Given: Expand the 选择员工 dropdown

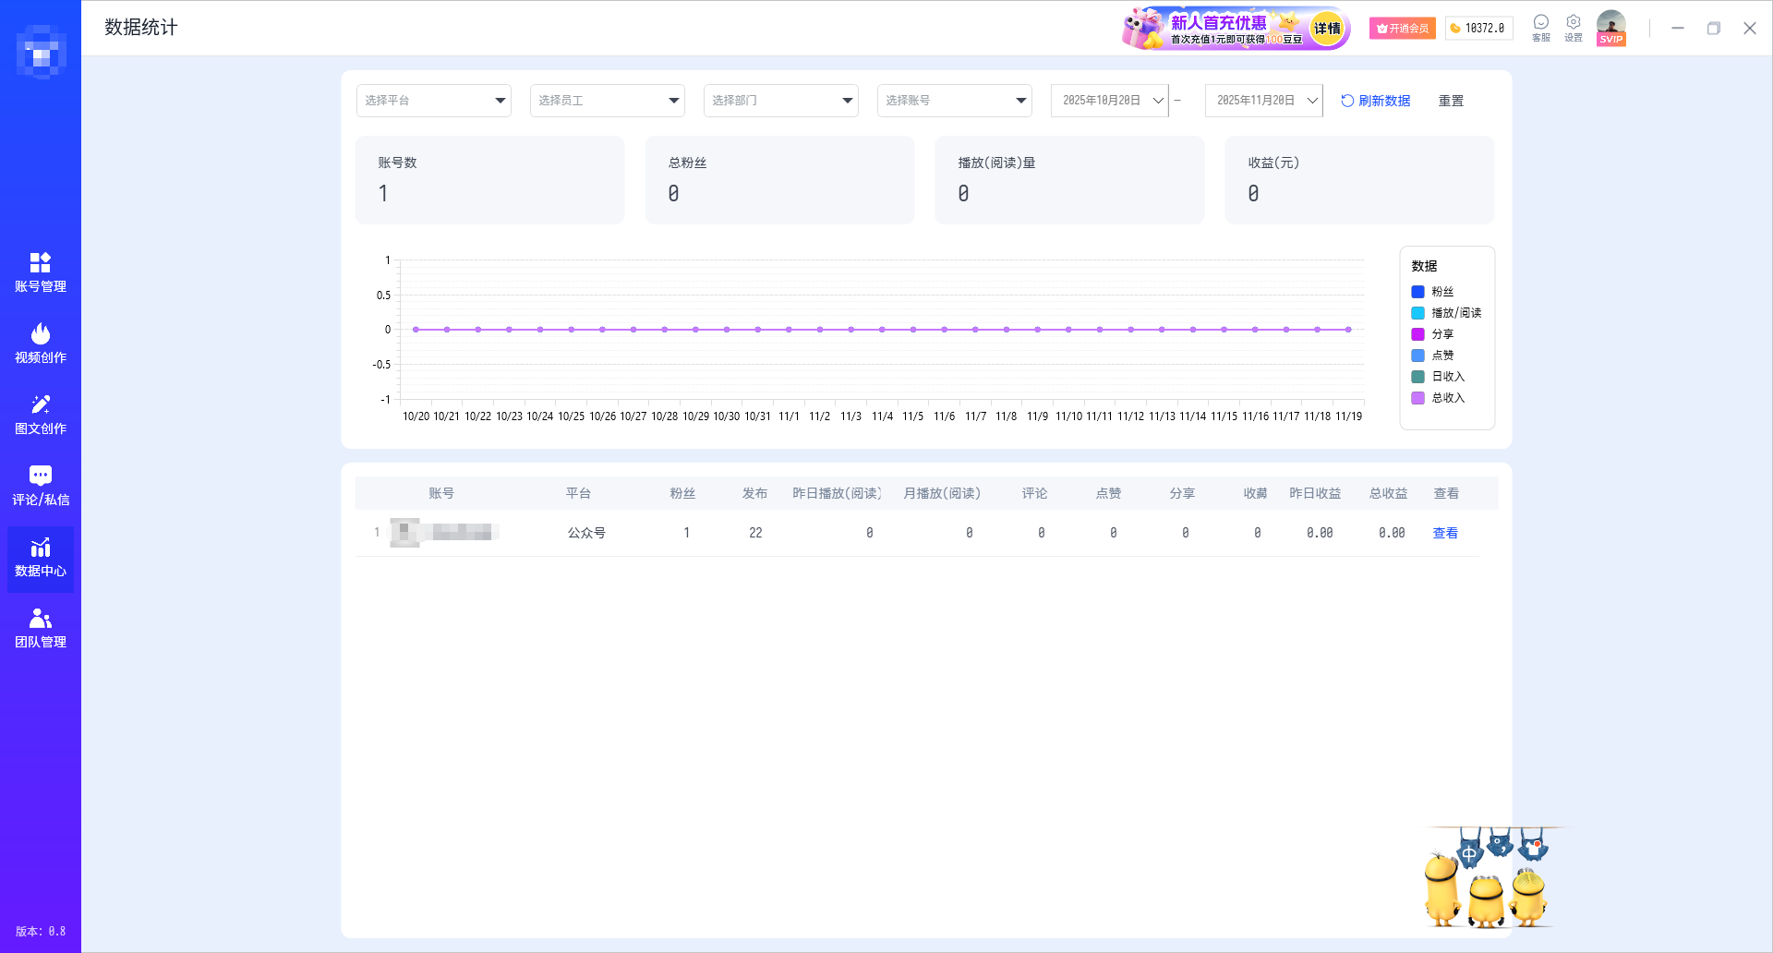Looking at the screenshot, I should 607,101.
